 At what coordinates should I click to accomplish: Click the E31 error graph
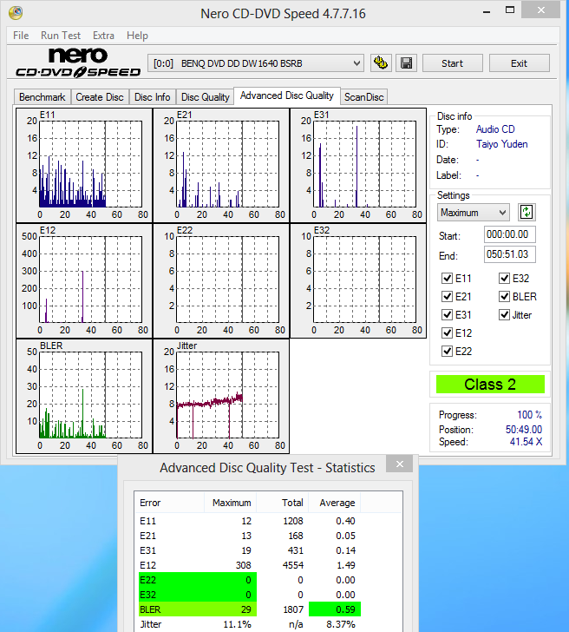click(x=358, y=165)
